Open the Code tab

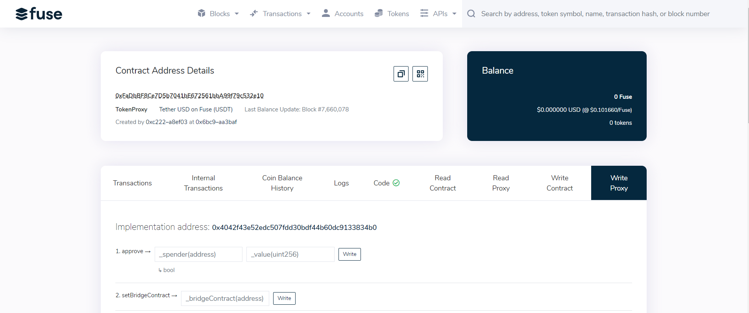[x=387, y=183]
